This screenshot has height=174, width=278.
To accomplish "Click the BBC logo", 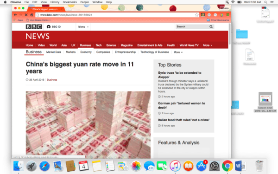I will [x=34, y=26].
